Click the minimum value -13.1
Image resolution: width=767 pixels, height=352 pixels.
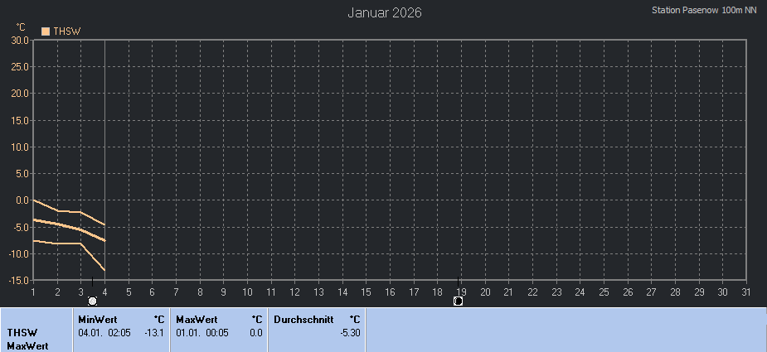(x=154, y=332)
